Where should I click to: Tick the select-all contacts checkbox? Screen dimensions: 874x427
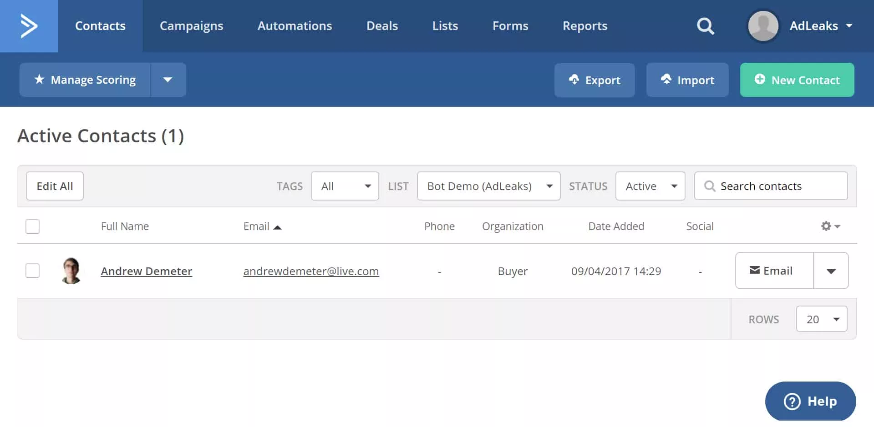pos(32,226)
